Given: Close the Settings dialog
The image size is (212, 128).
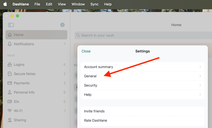Looking at the screenshot, I should pos(86,51).
